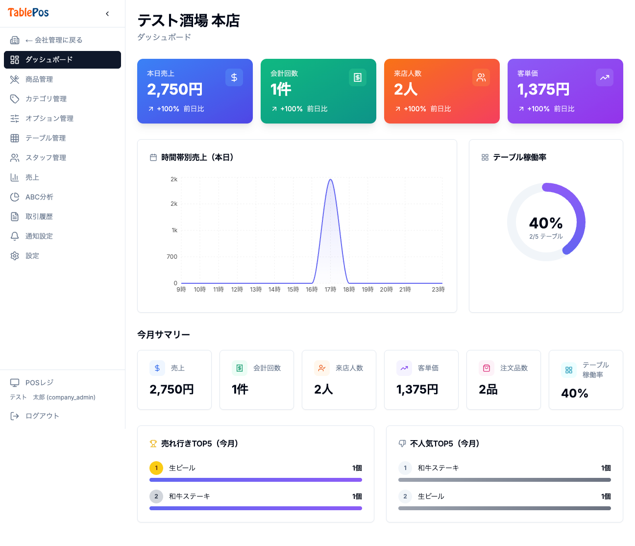The width and height of the screenshot is (635, 546).
Task: Click the pie chart icon for ABC分析
Action: point(15,197)
